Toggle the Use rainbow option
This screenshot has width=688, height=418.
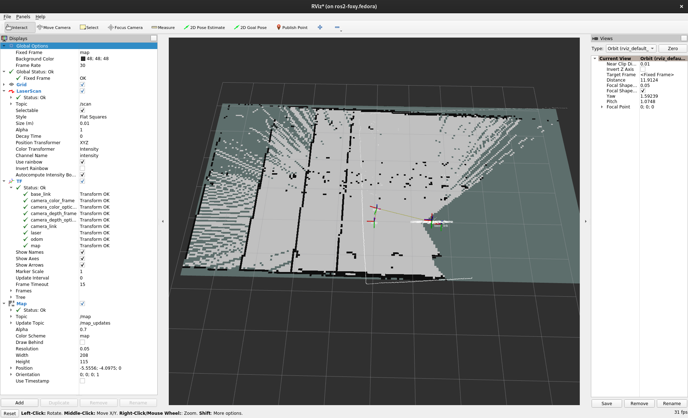tap(82, 162)
